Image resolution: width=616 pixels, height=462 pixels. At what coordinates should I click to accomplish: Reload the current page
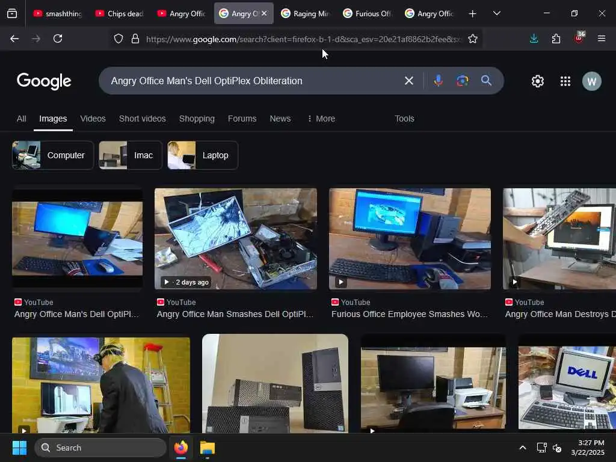pos(58,38)
